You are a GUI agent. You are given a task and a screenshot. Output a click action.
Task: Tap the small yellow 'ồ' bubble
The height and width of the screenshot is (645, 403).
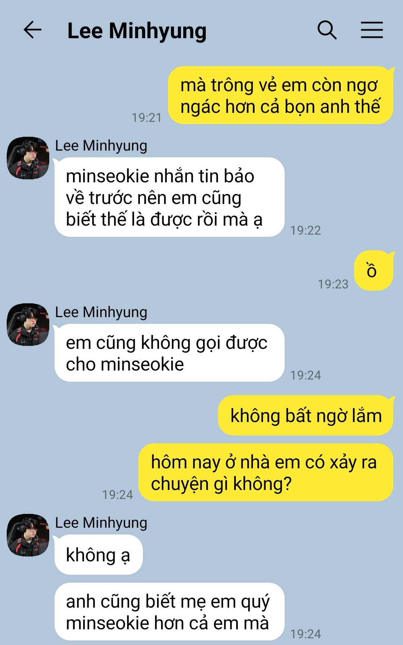point(374,270)
